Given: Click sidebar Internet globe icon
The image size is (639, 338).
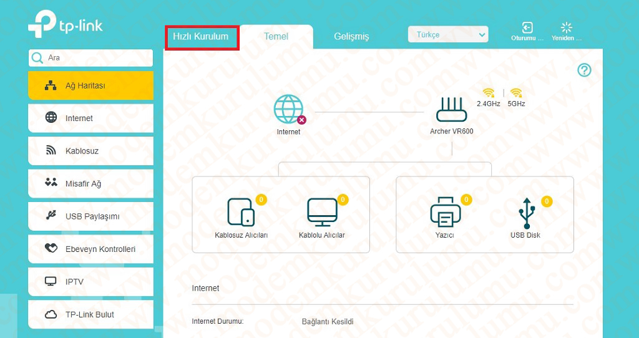Looking at the screenshot, I should click(x=51, y=117).
